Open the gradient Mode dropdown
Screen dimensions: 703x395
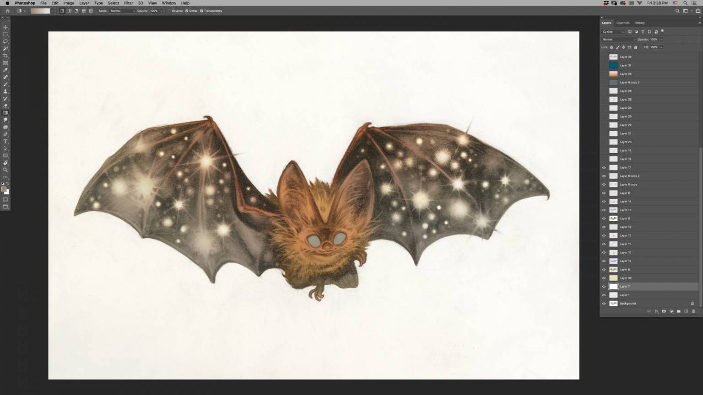123,11
